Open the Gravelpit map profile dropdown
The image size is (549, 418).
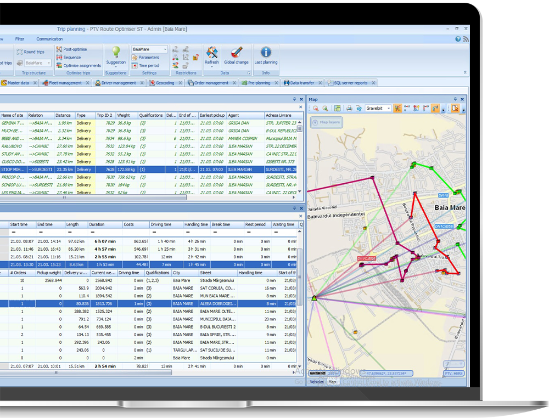pyautogui.click(x=389, y=109)
